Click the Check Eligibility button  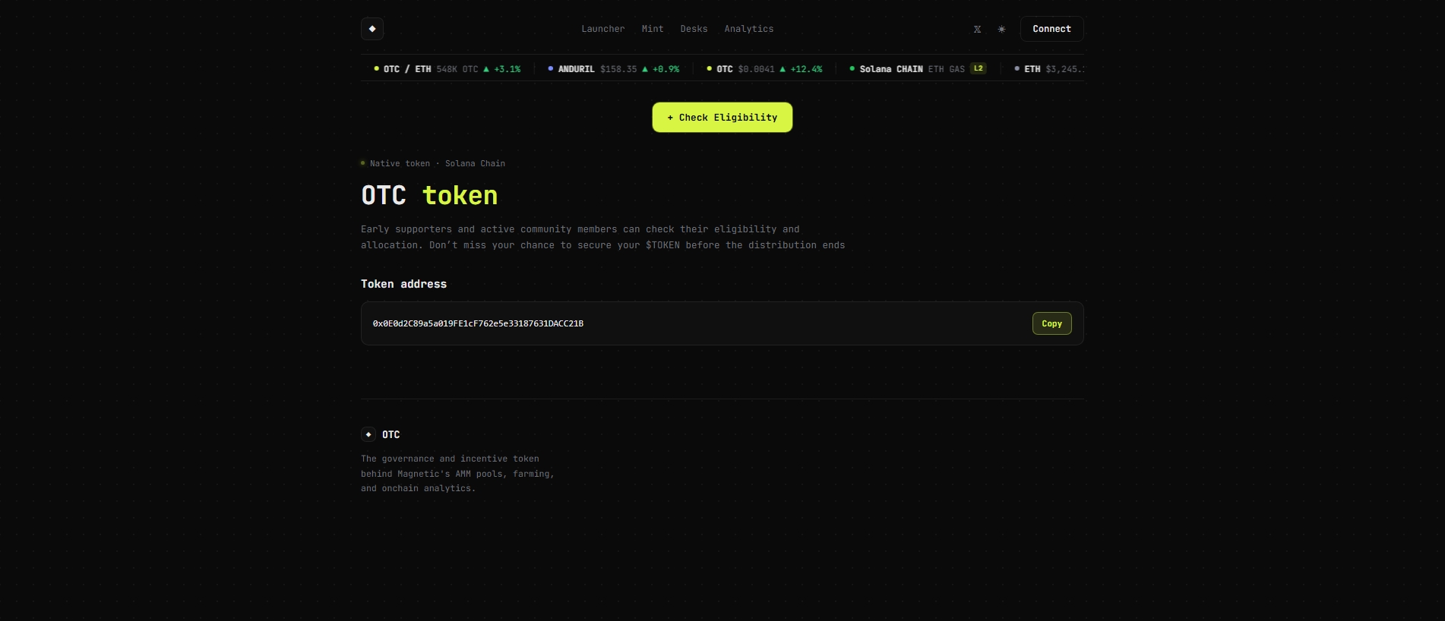(x=722, y=118)
